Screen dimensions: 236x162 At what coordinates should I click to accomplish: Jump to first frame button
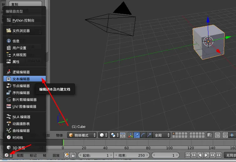tap(187, 155)
